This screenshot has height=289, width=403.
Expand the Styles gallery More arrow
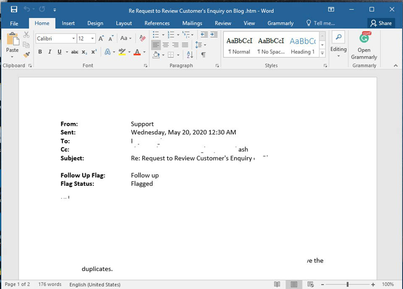click(x=322, y=53)
